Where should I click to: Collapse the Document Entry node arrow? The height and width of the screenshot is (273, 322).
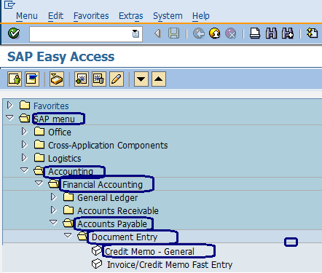[68, 235]
